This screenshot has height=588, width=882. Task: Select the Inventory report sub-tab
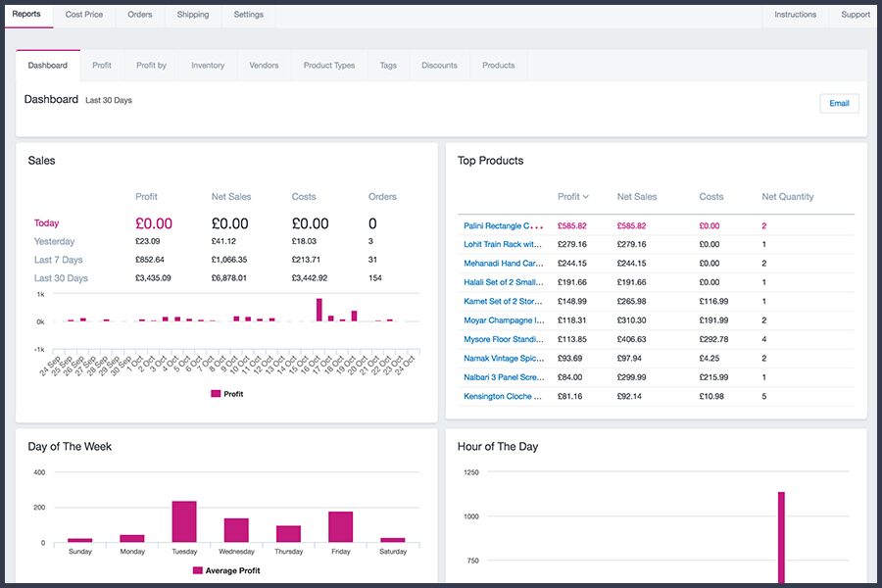coord(208,66)
